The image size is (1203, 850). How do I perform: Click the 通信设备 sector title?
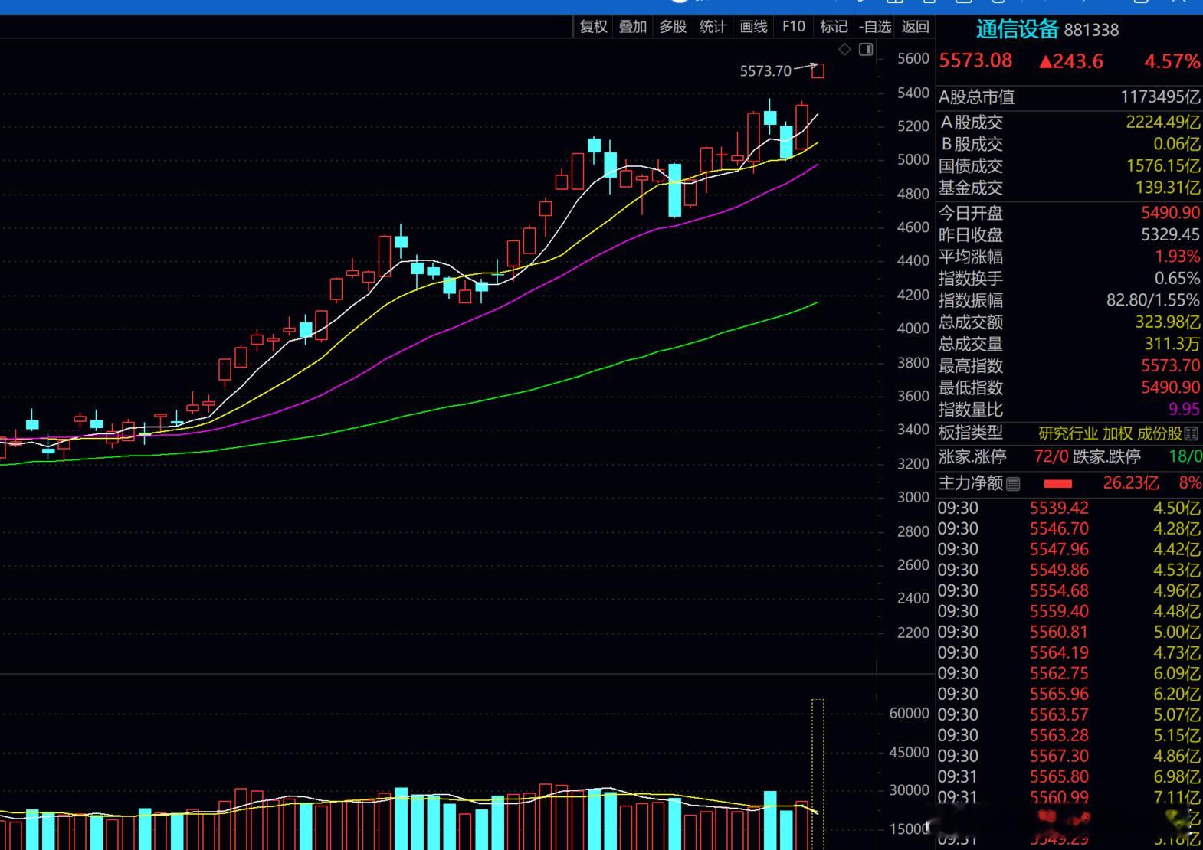point(1017,30)
